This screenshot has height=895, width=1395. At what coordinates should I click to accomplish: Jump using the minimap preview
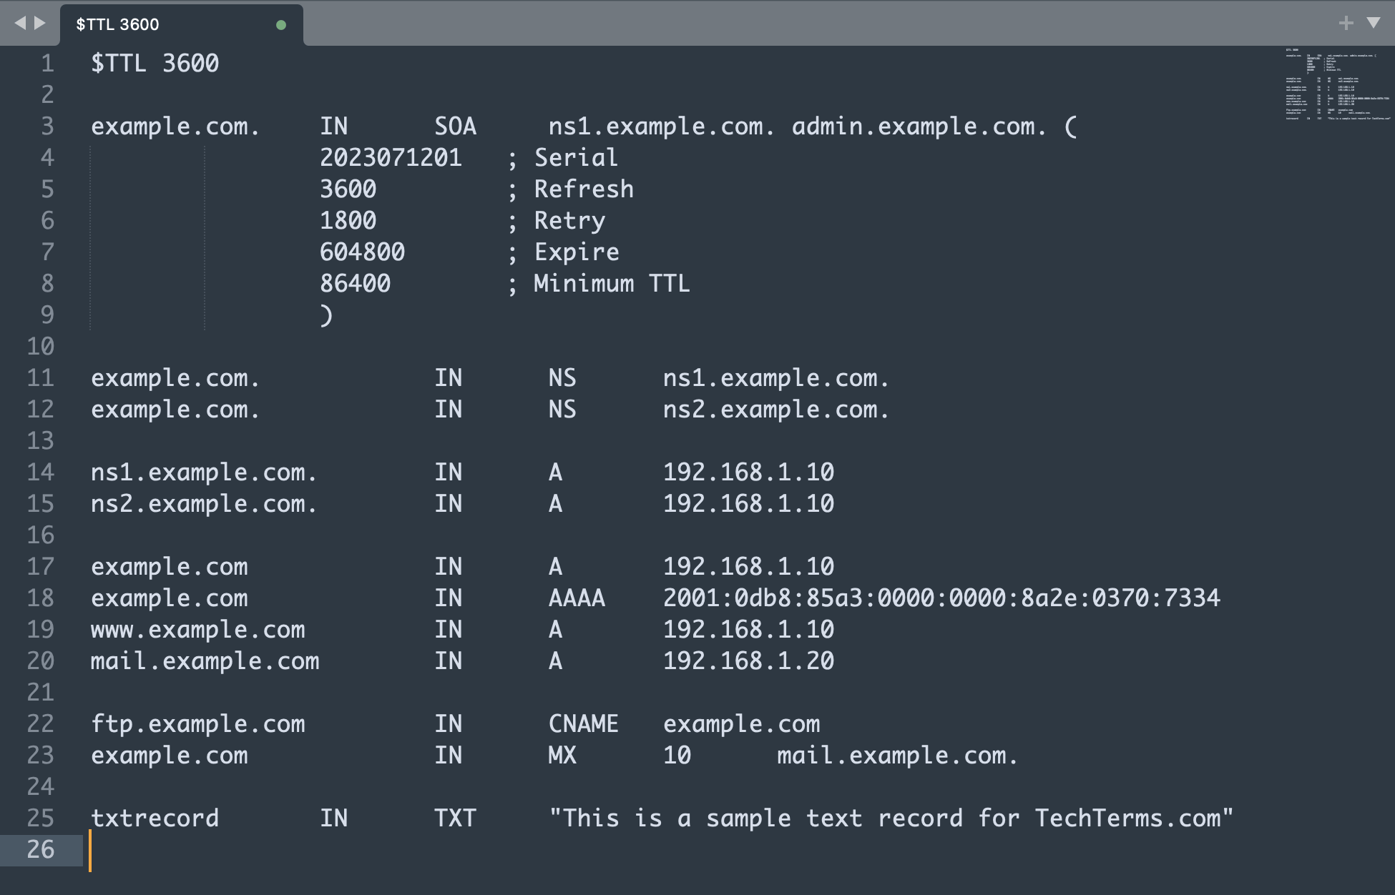[1337, 84]
